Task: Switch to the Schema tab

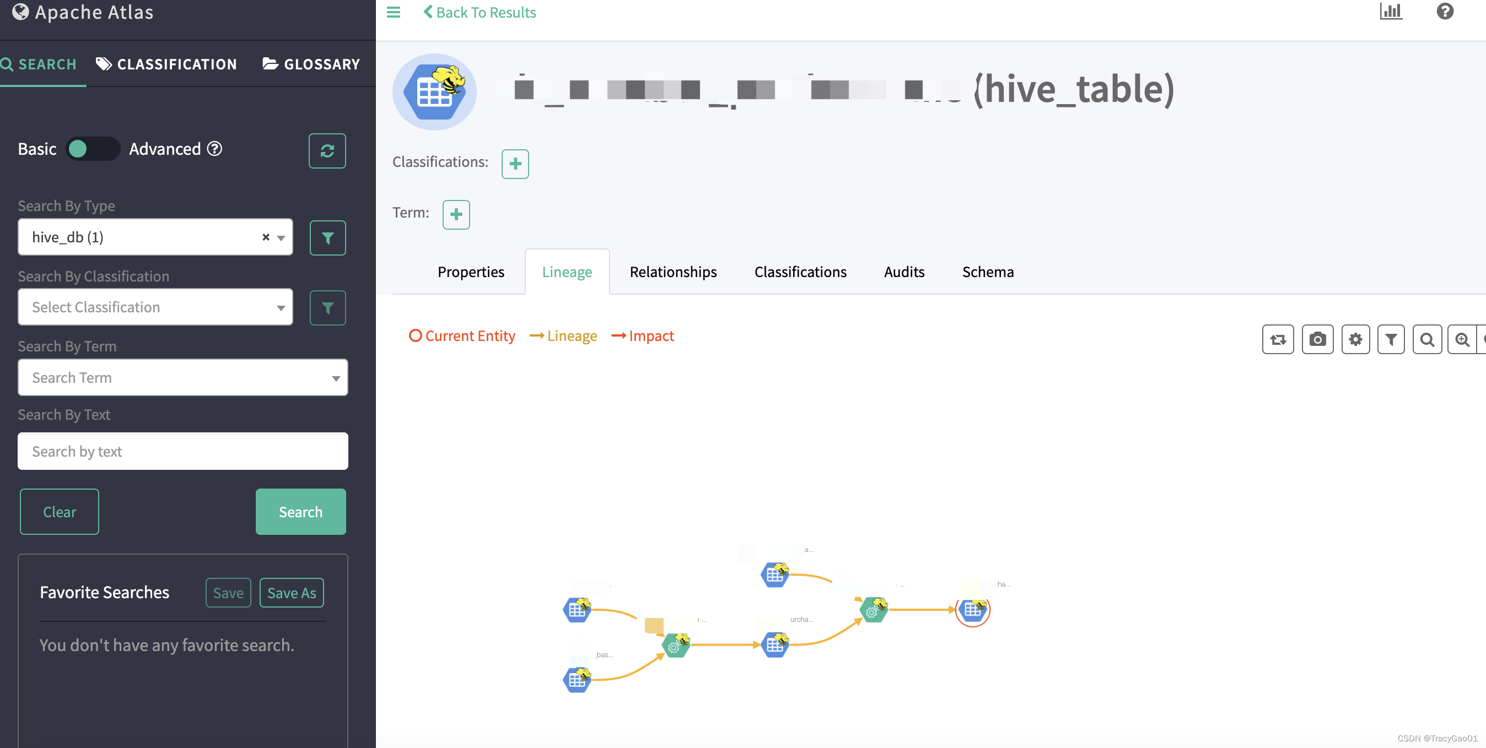Action: [987, 272]
